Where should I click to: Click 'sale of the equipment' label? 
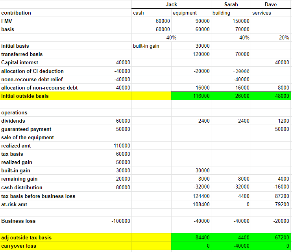point(28,137)
